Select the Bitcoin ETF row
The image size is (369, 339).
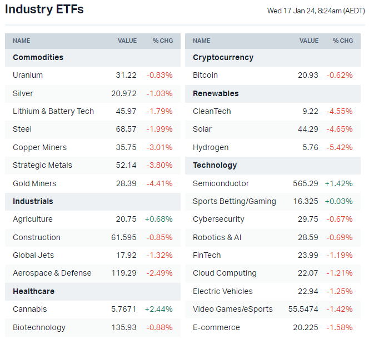(205, 75)
